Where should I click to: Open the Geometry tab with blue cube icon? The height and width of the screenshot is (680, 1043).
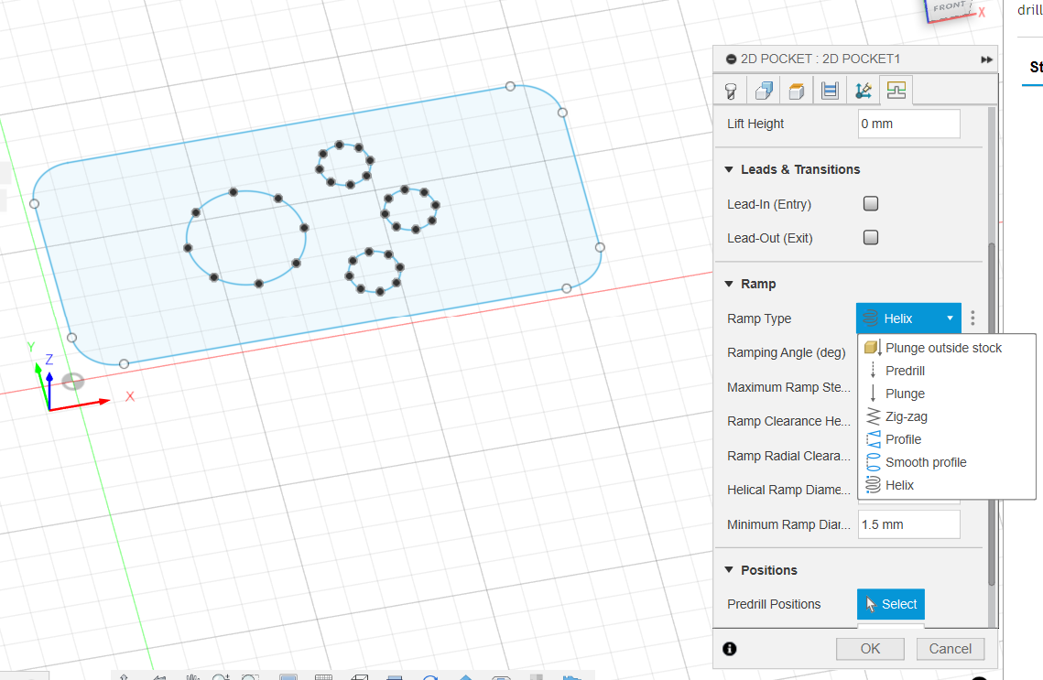(764, 91)
